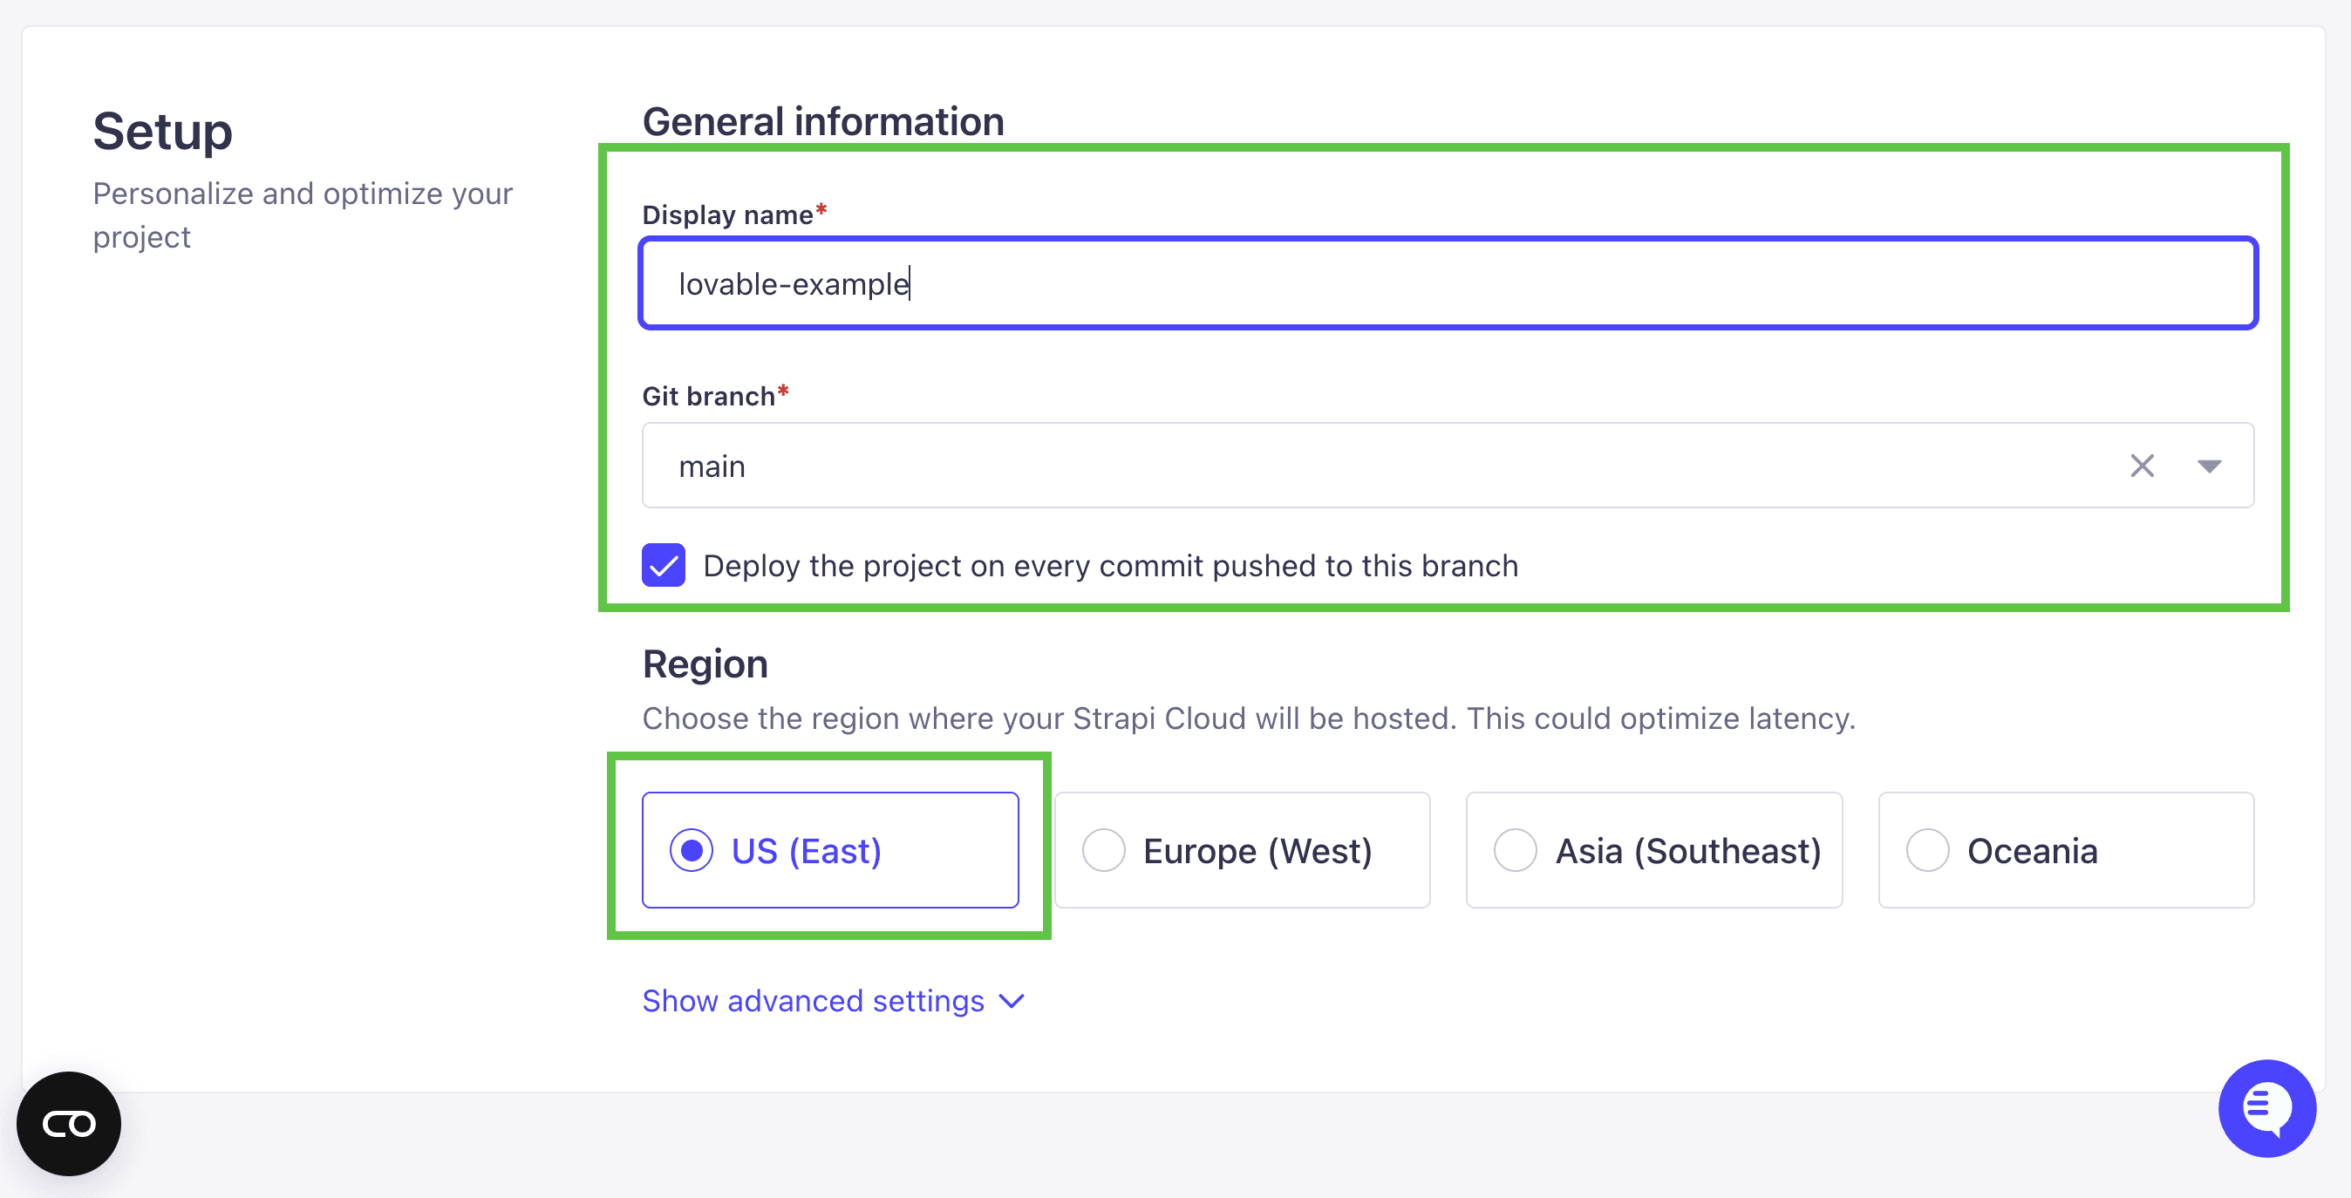Open the chat support bubble icon
The image size is (2351, 1198).
pyautogui.click(x=2267, y=1106)
